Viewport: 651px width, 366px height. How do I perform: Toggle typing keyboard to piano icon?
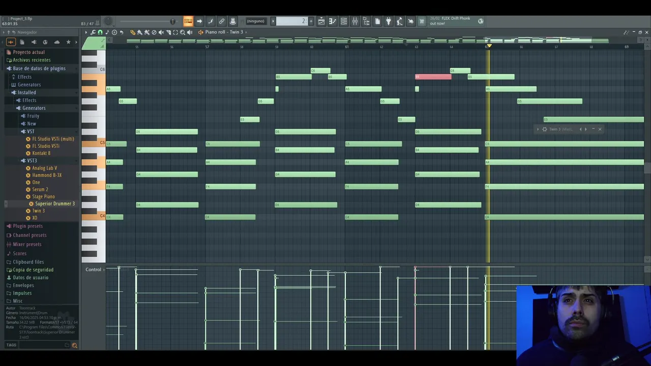(x=189, y=21)
